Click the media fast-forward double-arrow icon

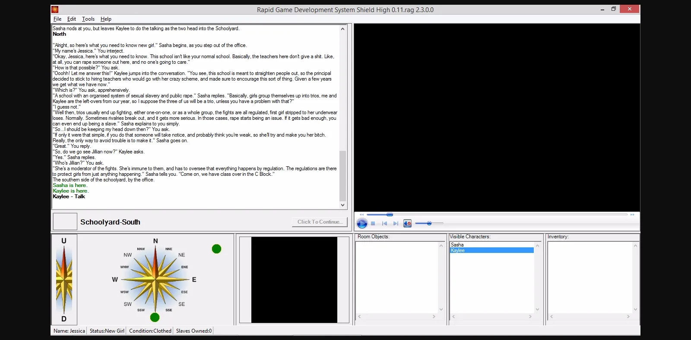point(632,215)
